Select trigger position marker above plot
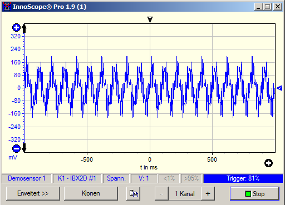This screenshot has height=205, width=285. [x=150, y=19]
